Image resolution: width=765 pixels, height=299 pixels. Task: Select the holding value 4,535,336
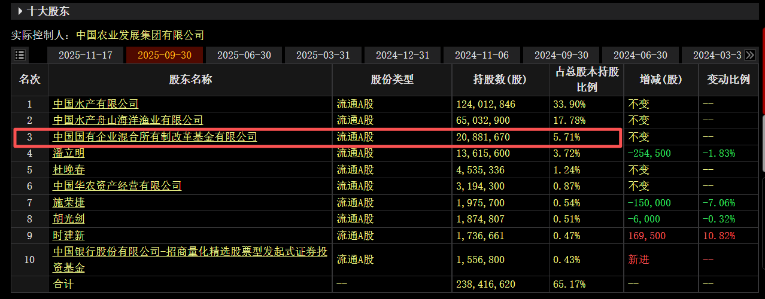click(x=481, y=170)
